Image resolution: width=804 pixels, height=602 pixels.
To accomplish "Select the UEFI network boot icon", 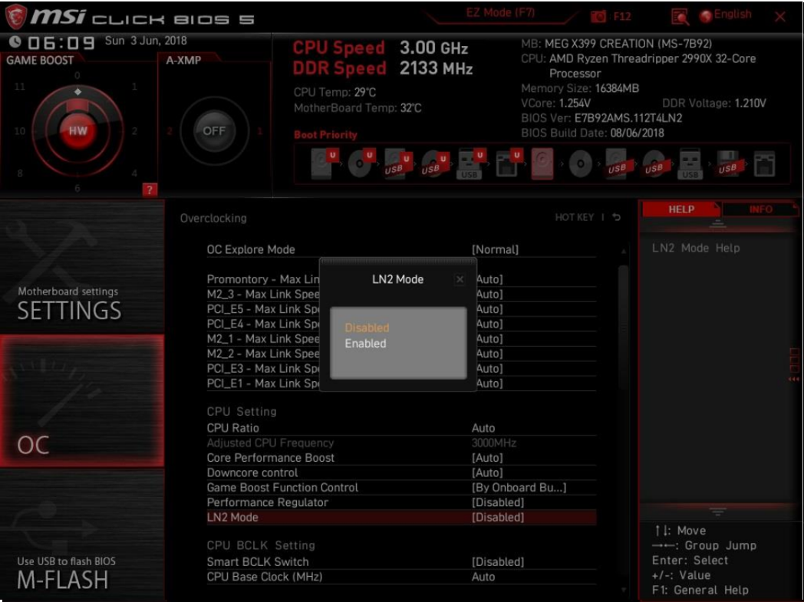I will coord(508,163).
